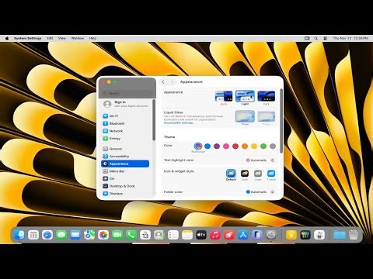
Task: Pick the green theme color
Action: click(x=263, y=146)
